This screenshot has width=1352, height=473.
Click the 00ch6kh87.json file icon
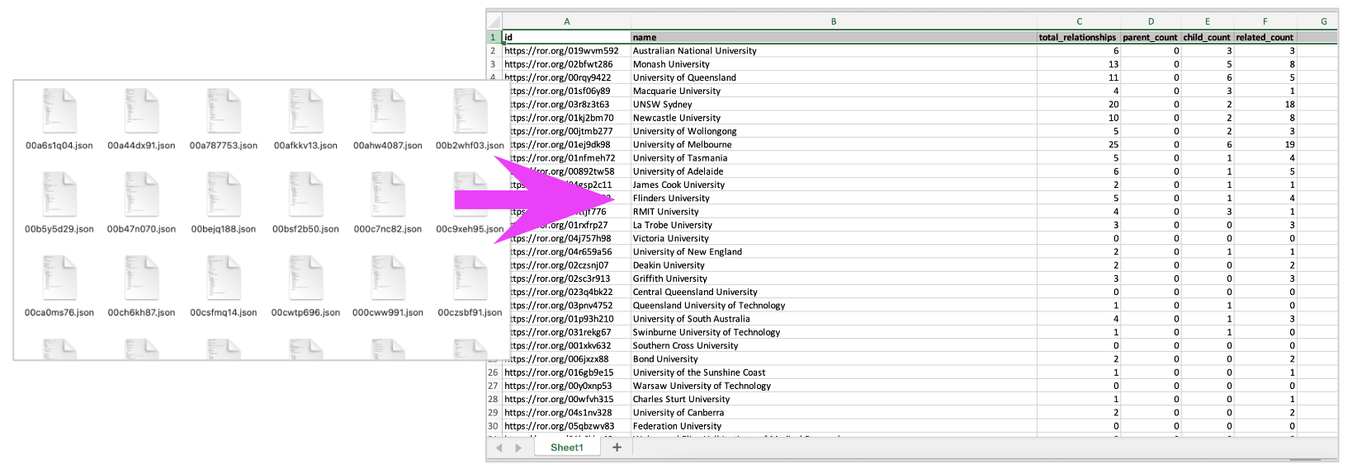coord(141,278)
